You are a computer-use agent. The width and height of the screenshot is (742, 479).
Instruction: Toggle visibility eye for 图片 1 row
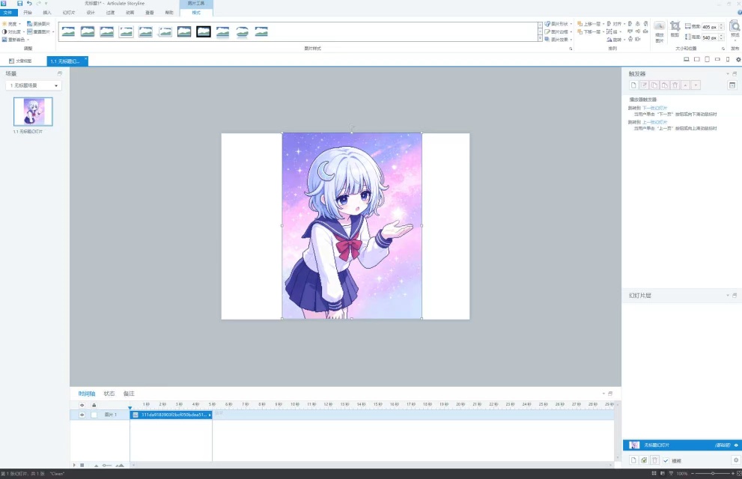point(82,415)
